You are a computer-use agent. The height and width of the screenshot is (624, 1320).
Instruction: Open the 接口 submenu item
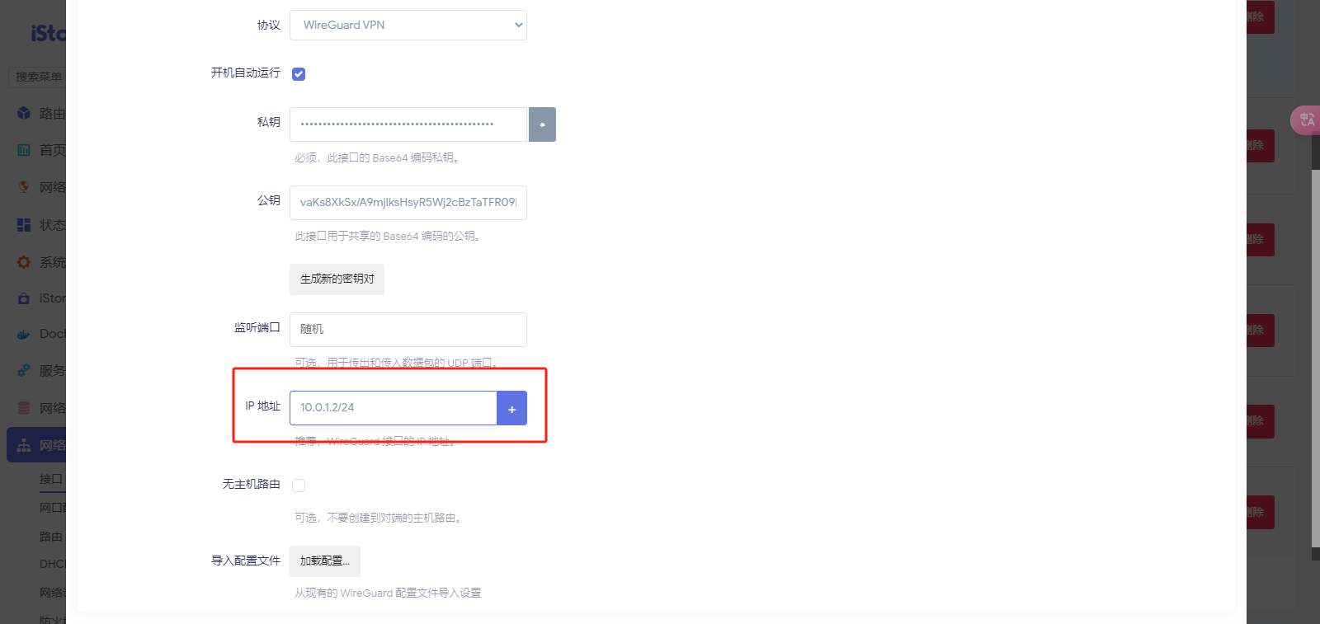[51, 479]
